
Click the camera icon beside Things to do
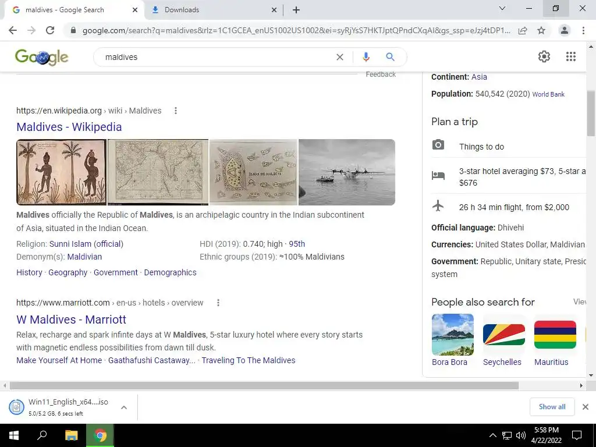tap(438, 145)
